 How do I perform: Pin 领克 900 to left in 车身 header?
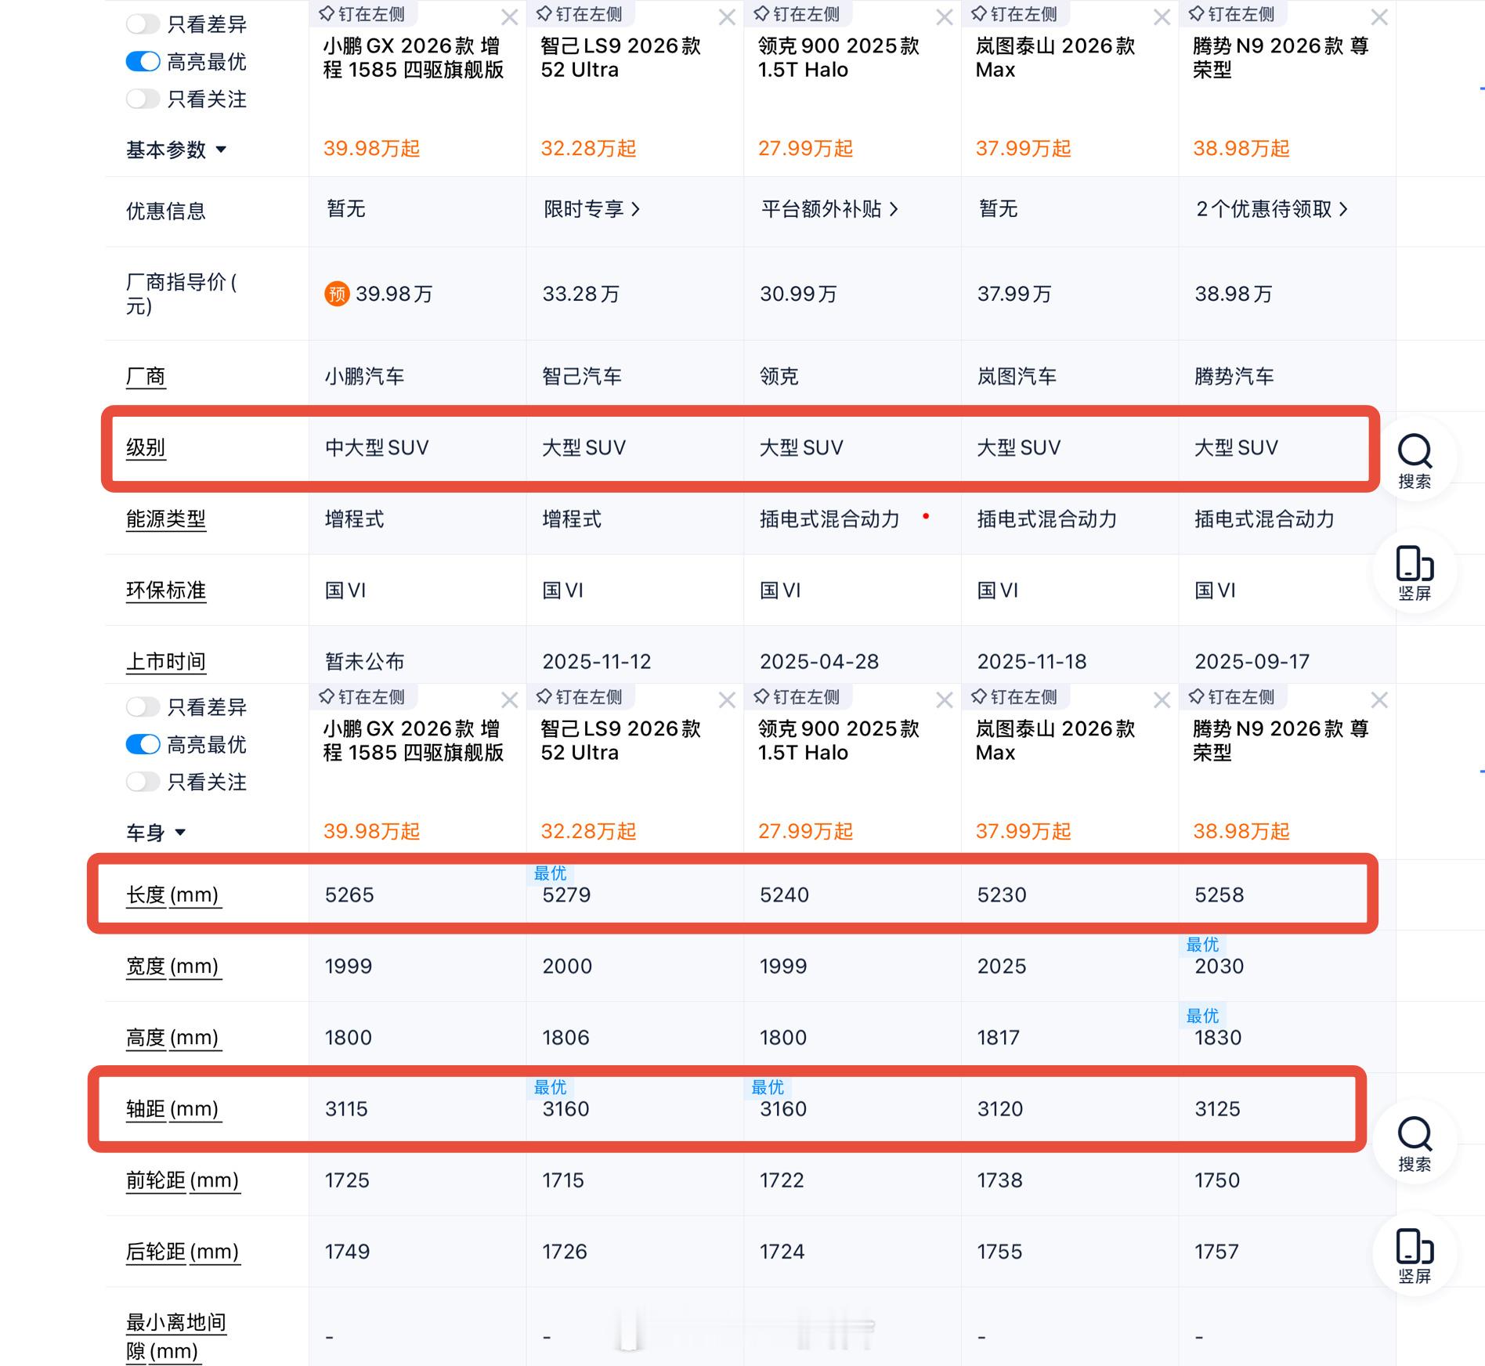[x=797, y=697]
